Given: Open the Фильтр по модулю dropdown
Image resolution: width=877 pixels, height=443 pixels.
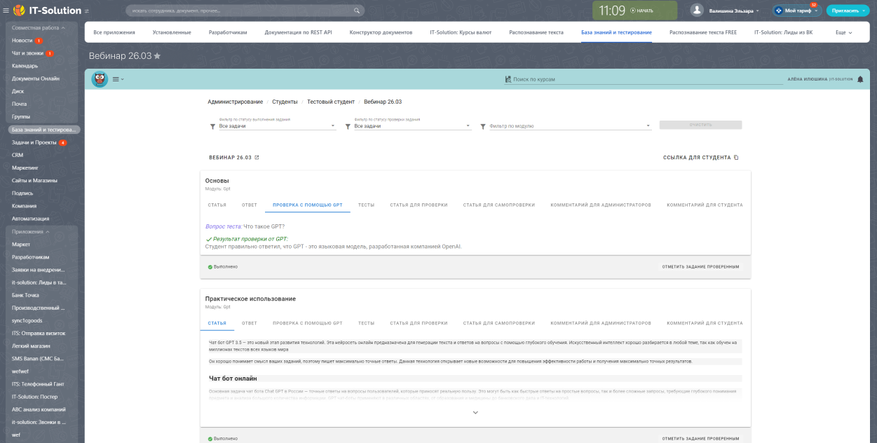Looking at the screenshot, I should 568,126.
